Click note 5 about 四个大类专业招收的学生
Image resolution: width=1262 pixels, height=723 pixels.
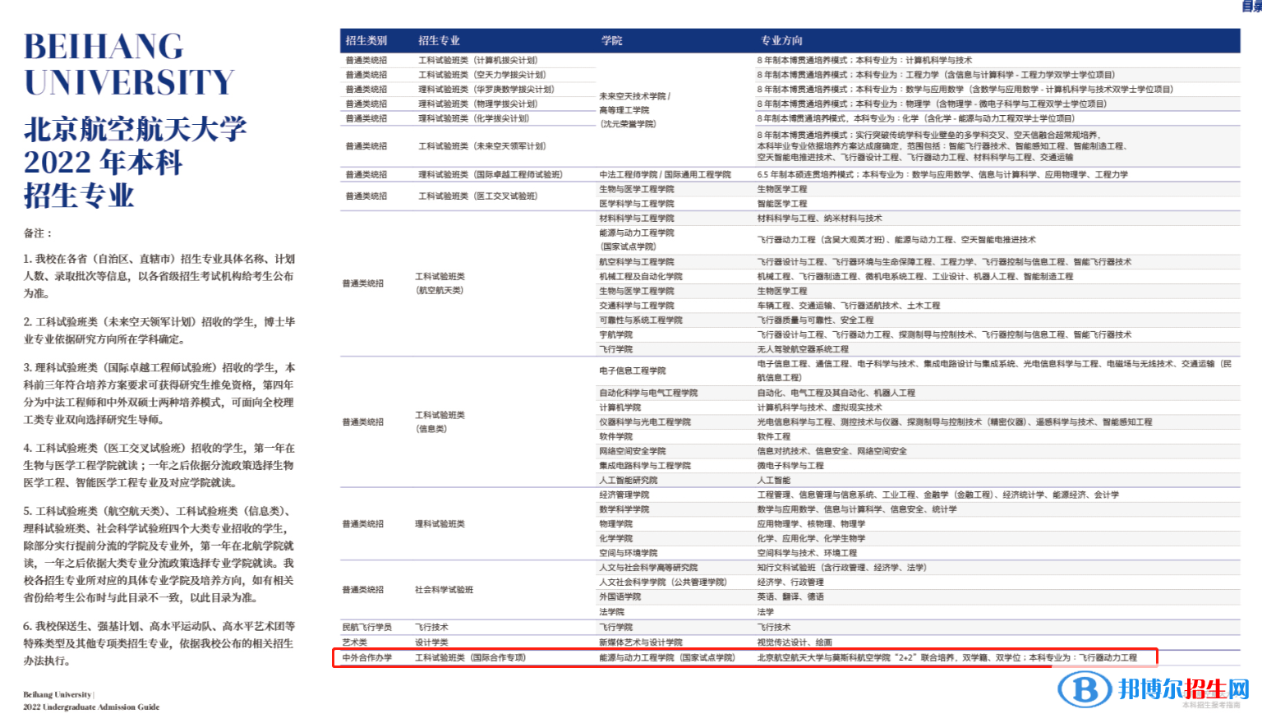pos(159,555)
